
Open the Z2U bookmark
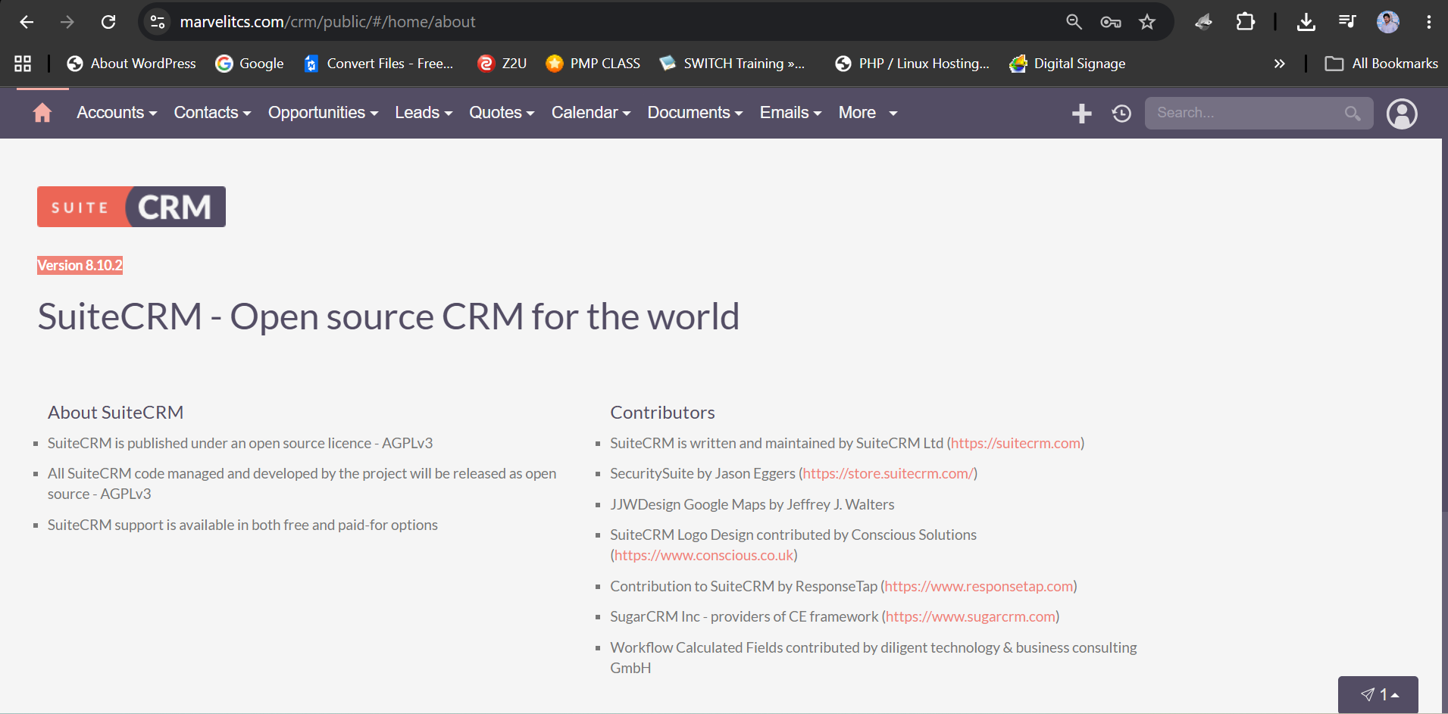pyautogui.click(x=502, y=64)
